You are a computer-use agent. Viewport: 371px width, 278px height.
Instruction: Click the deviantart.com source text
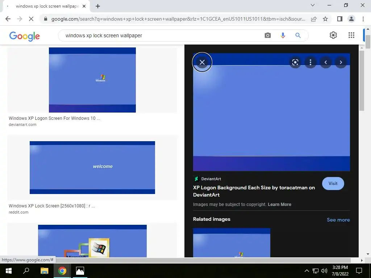pos(22,125)
